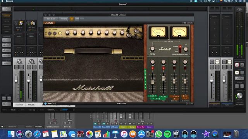
Task: Click the ROOM MIC 1 pan knob
Action: tap(174, 62)
